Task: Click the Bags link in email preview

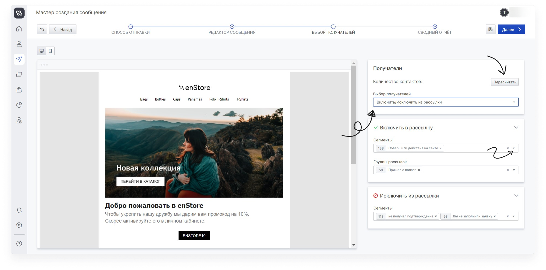Action: 144,99
